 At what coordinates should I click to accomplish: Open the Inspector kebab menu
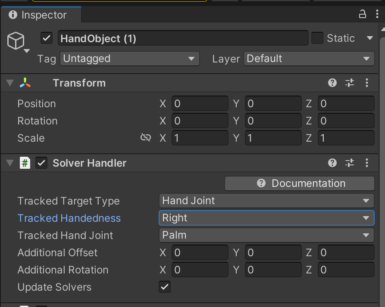pos(376,14)
